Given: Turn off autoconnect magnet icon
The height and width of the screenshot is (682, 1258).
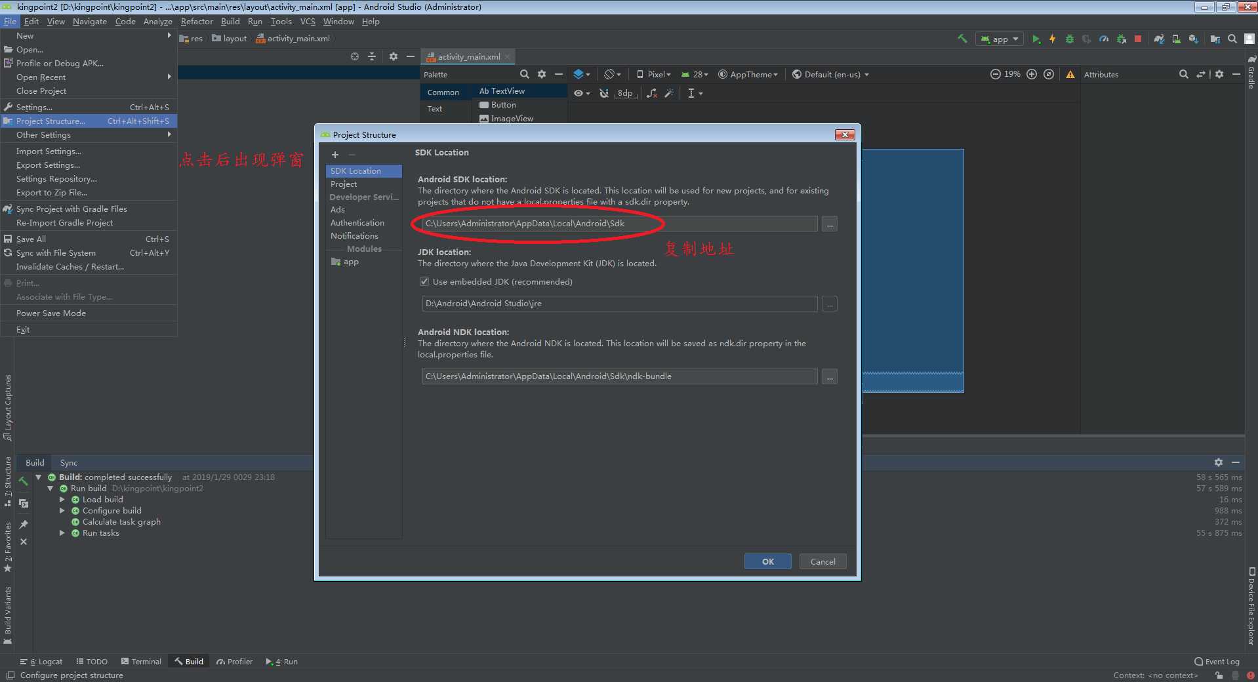Looking at the screenshot, I should tap(604, 93).
